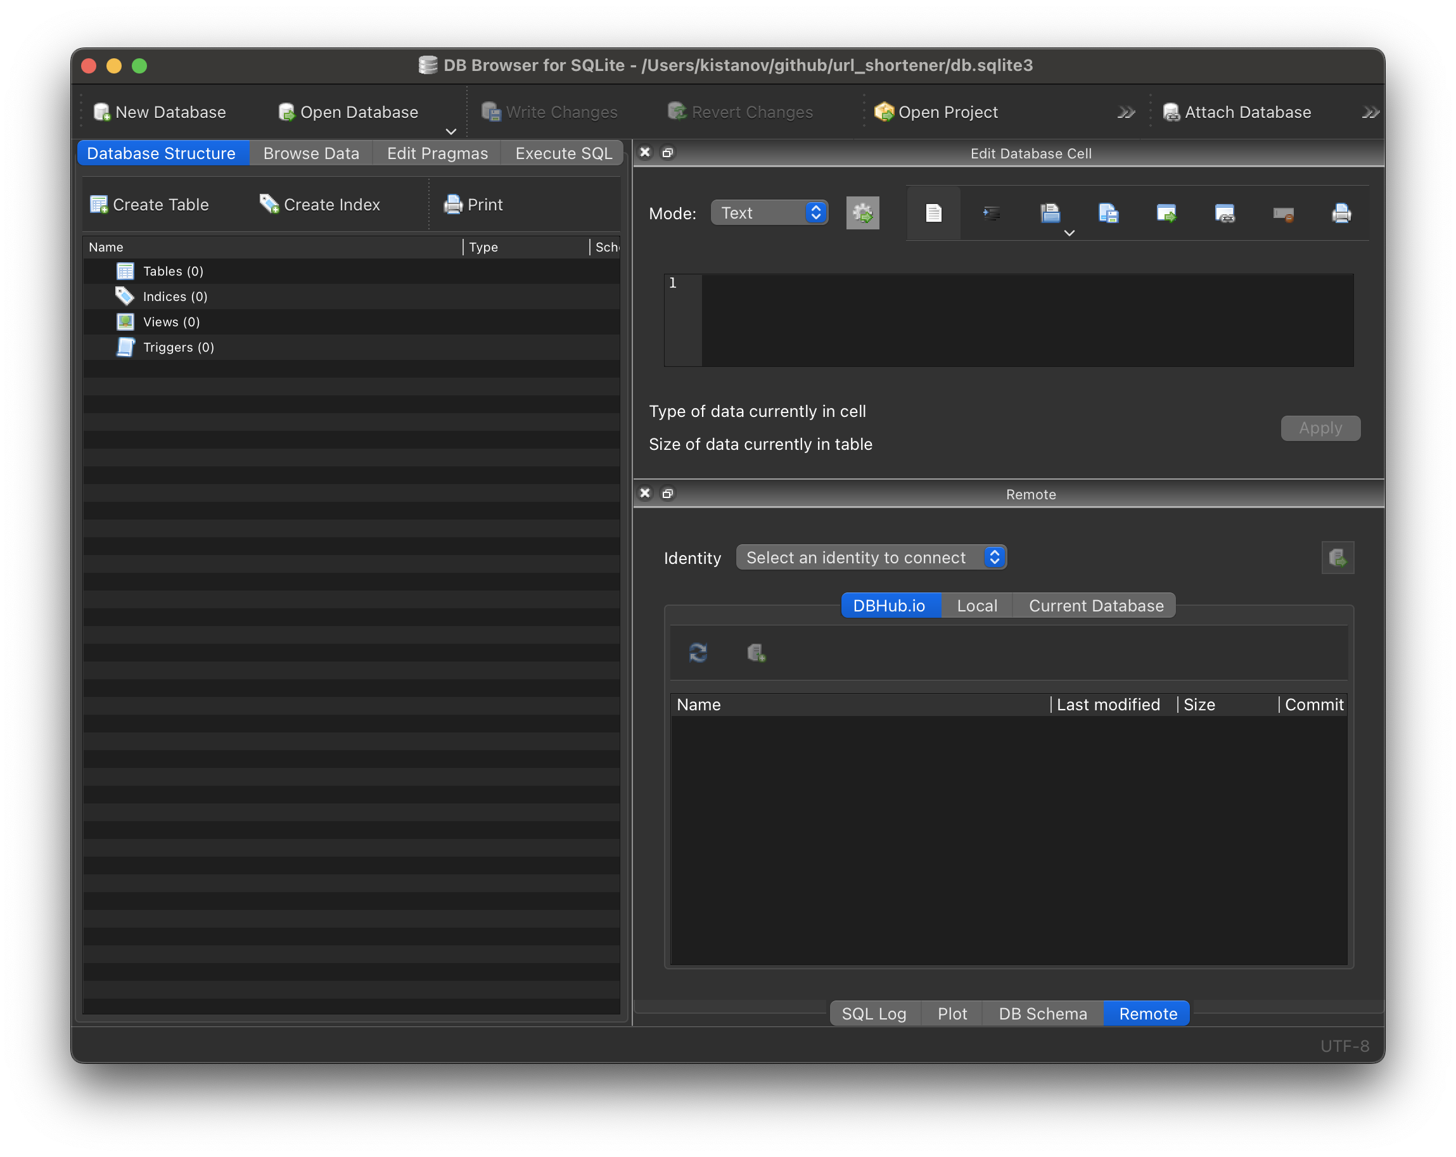The image size is (1456, 1157).
Task: Export cell data to a file
Action: click(x=1108, y=213)
